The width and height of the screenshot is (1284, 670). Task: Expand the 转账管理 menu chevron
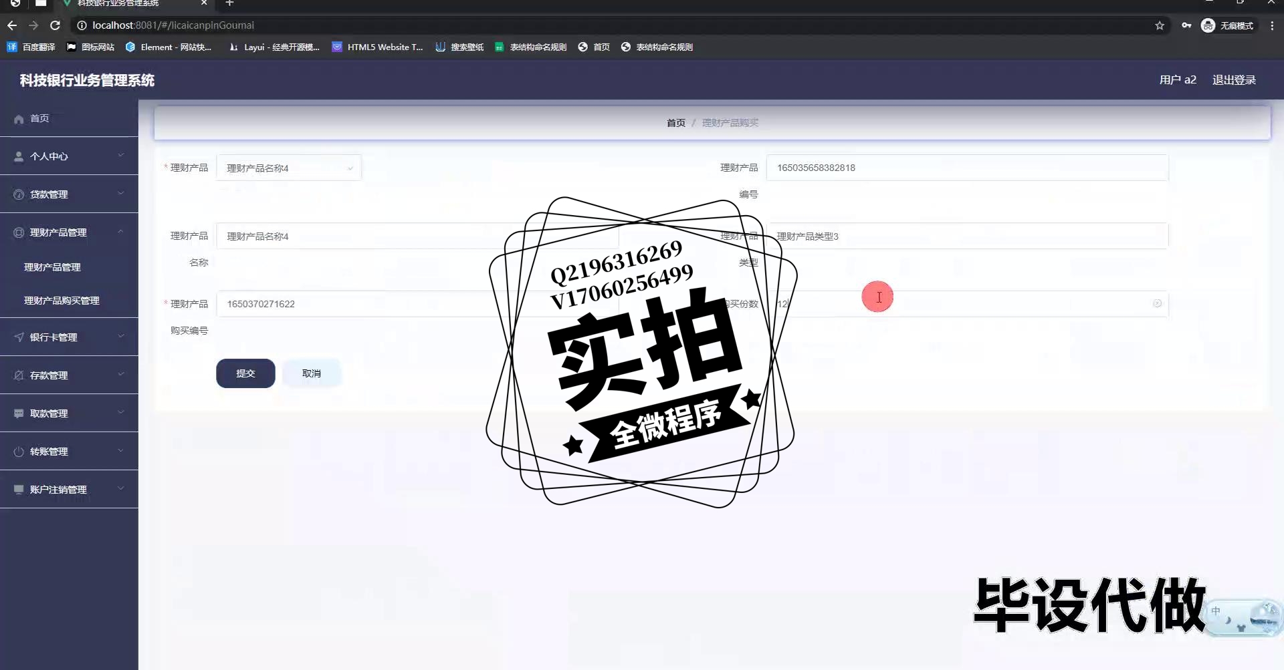[121, 451]
